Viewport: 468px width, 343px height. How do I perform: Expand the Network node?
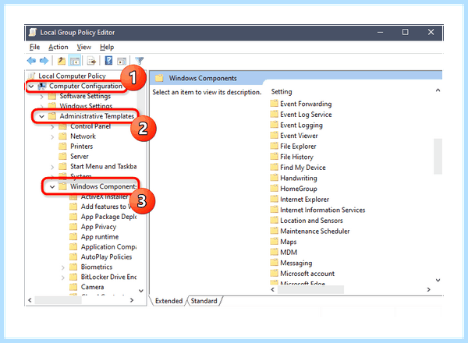pyautogui.click(x=52, y=137)
